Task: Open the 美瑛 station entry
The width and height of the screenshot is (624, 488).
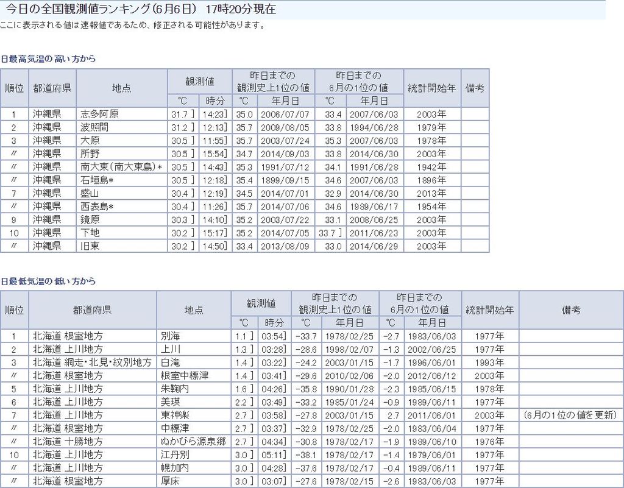Action: [170, 402]
